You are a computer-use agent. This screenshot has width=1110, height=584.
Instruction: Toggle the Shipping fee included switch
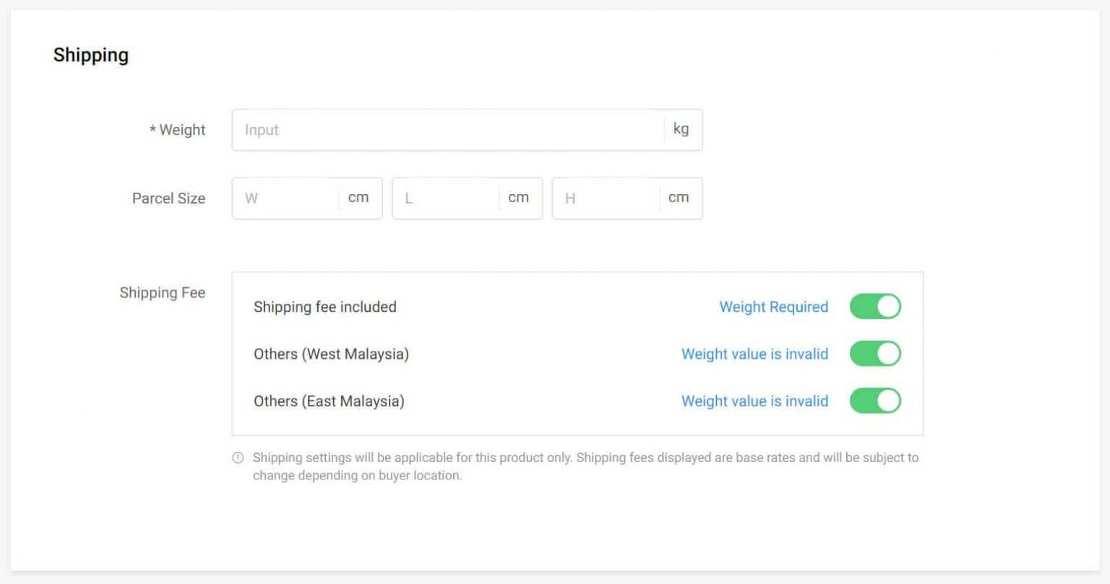(x=874, y=306)
